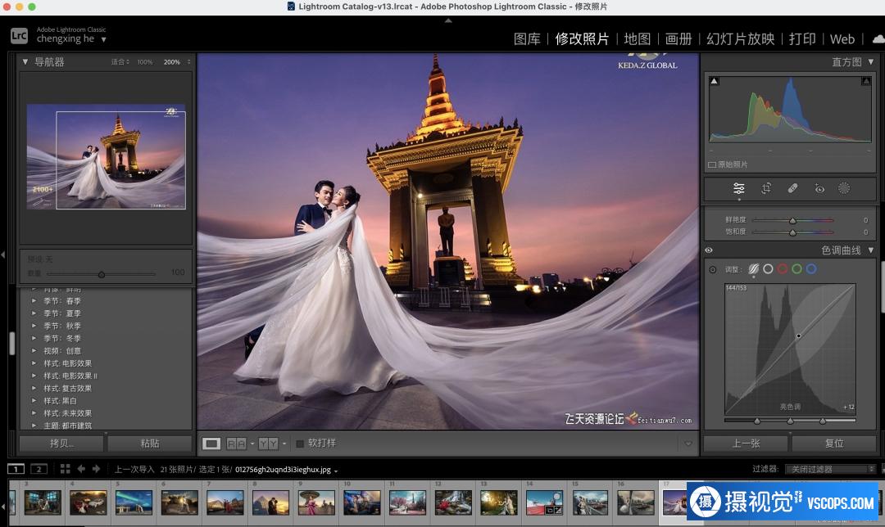Image resolution: width=885 pixels, height=527 pixels.
Task: Select the Healing bandage tool
Action: (792, 188)
